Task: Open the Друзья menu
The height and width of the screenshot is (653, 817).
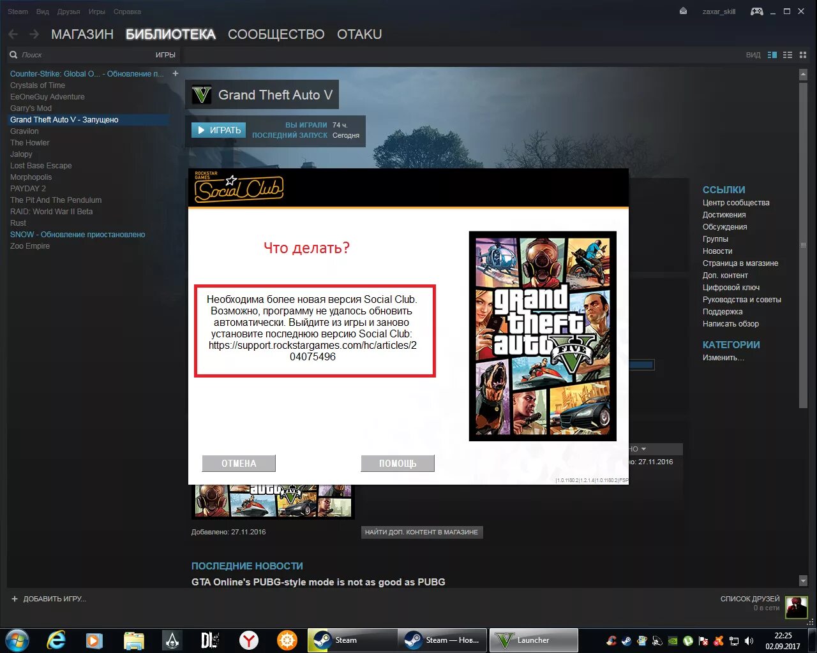Action: pyautogui.click(x=68, y=11)
